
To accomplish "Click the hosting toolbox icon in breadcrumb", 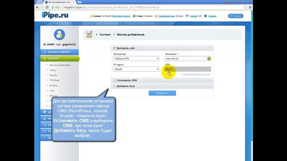I will 89,34.
